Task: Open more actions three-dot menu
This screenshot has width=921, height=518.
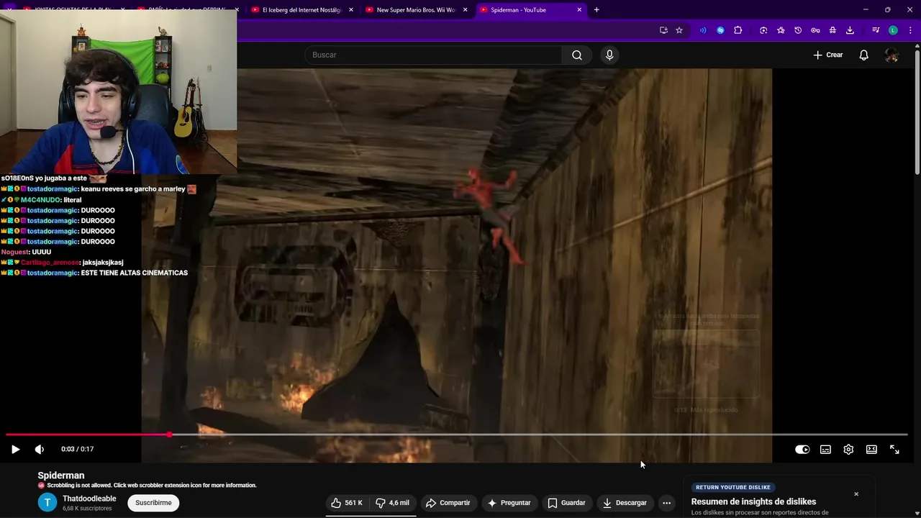Action: (x=667, y=503)
